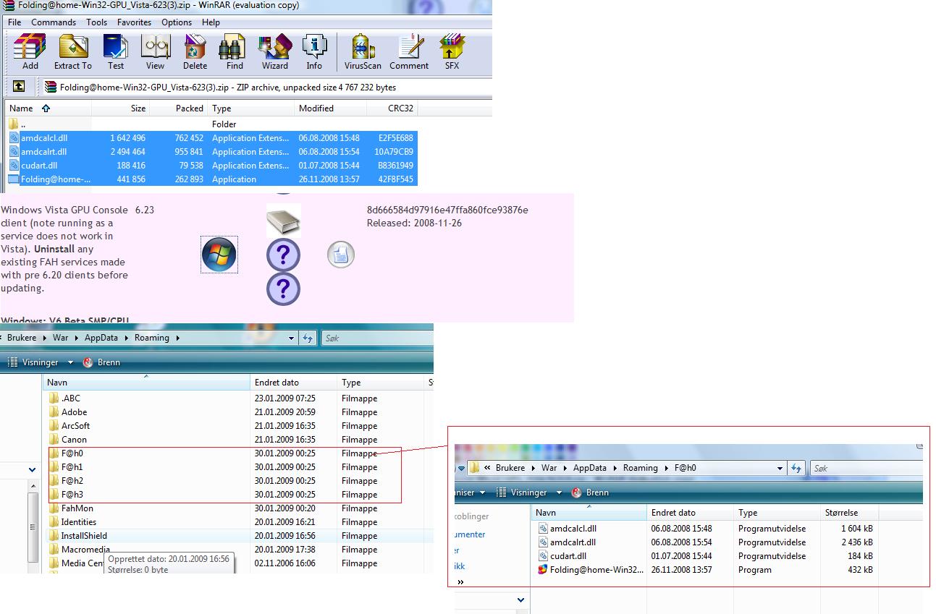Click refresh button beside Roaming address bar
This screenshot has width=936, height=614.
pos(308,338)
